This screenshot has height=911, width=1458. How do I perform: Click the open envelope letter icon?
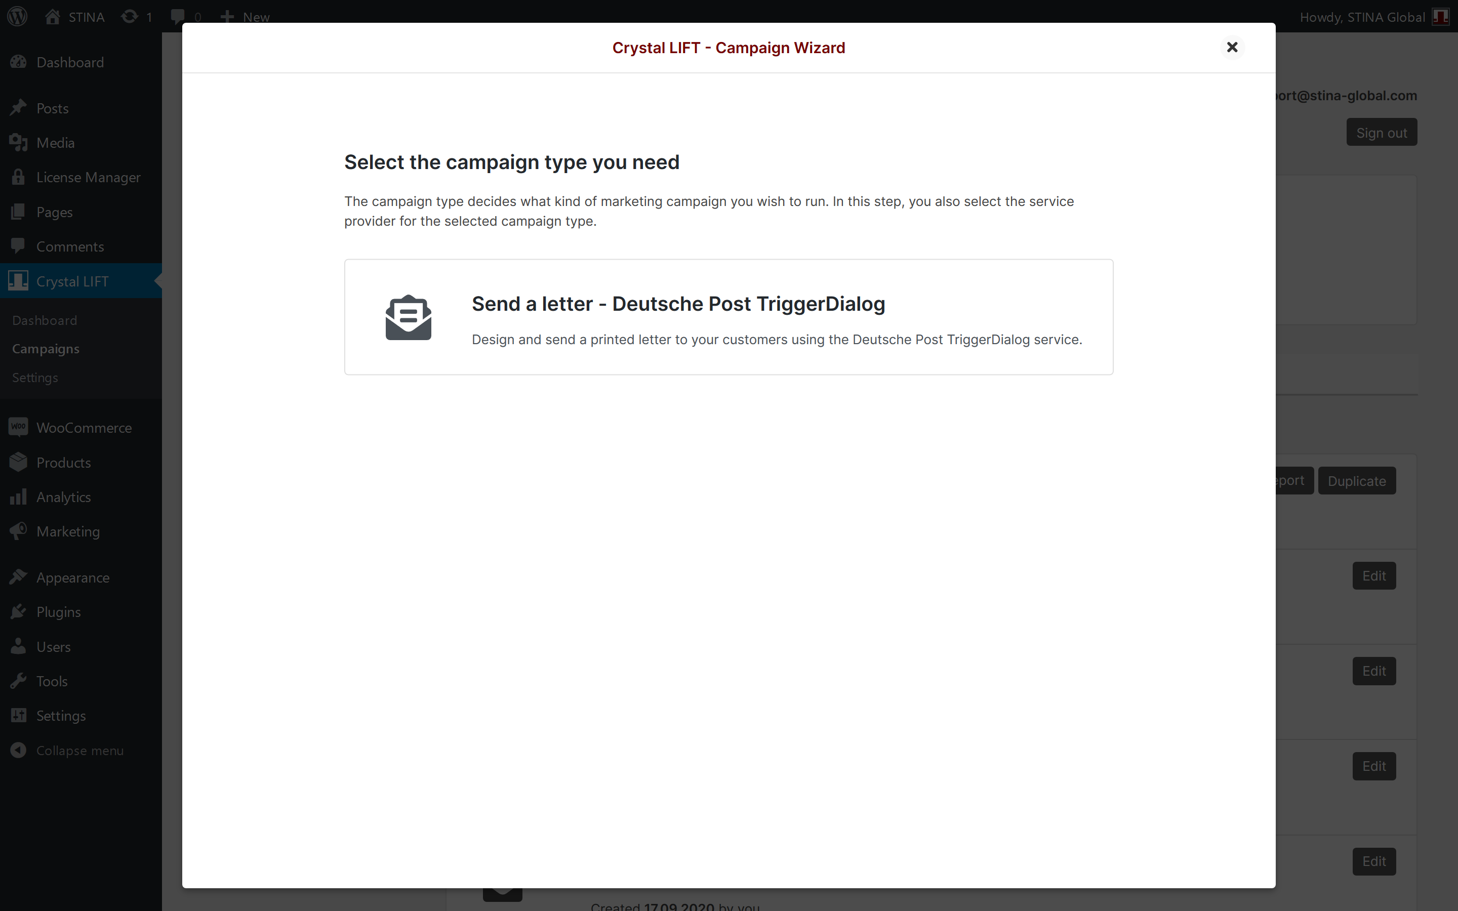point(408,317)
